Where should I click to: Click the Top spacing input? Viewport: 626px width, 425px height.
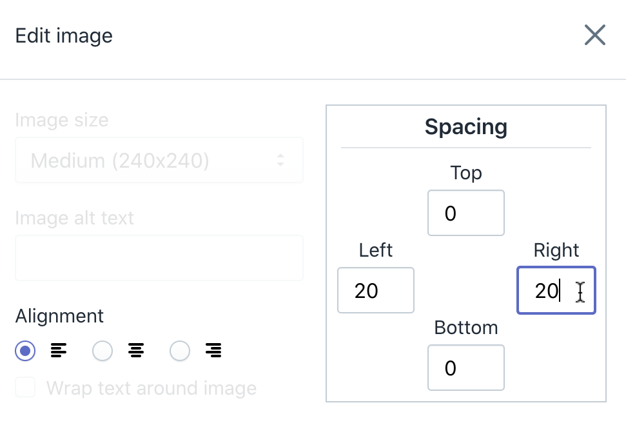pyautogui.click(x=466, y=213)
